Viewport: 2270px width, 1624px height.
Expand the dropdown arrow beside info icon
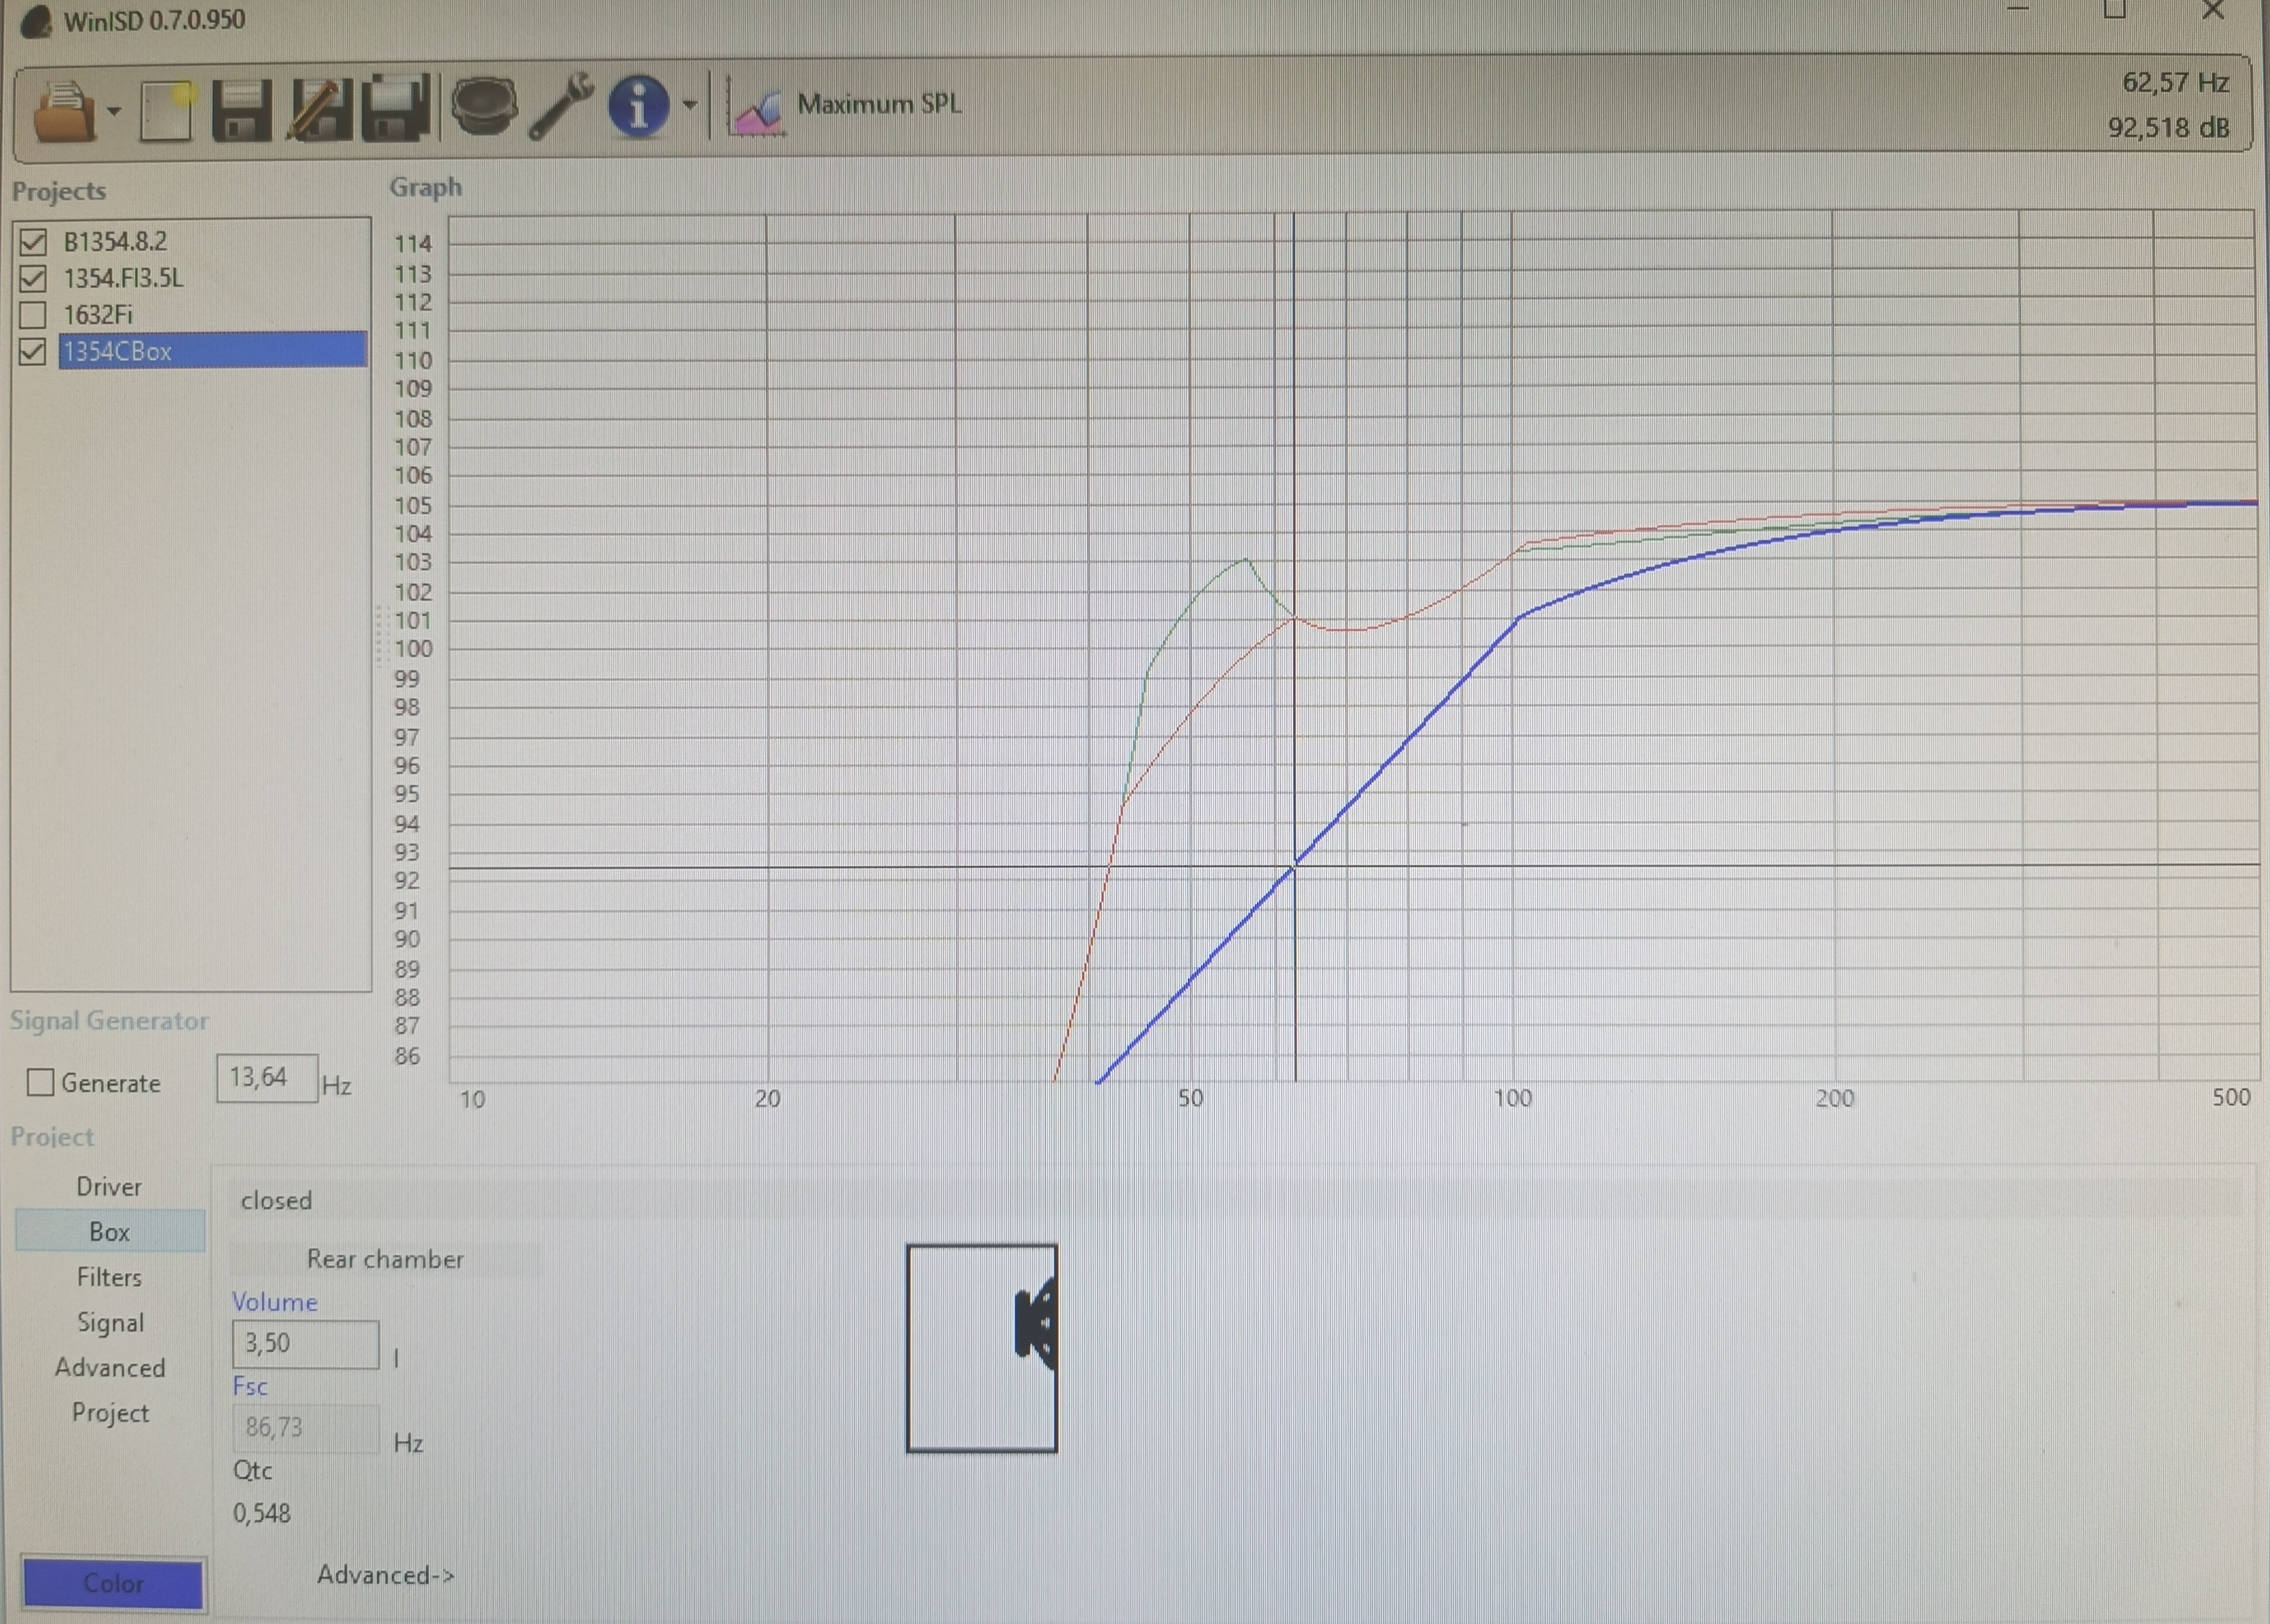pos(689,104)
